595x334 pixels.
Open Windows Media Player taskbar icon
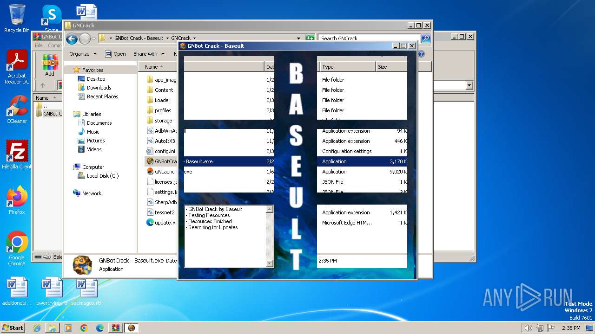[68, 328]
